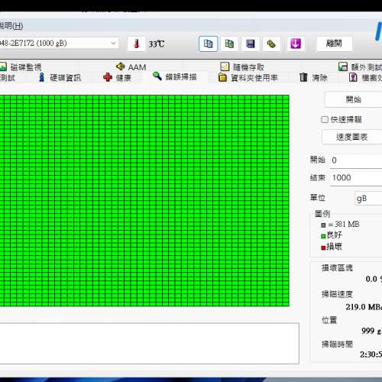Switch to the 隨機存取 tab
The height and width of the screenshot is (382, 382).
[x=242, y=67]
